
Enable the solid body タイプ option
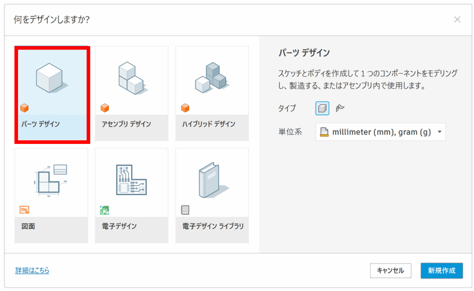(x=322, y=108)
